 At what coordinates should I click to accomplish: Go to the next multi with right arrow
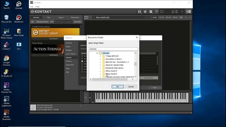(x=149, y=17)
